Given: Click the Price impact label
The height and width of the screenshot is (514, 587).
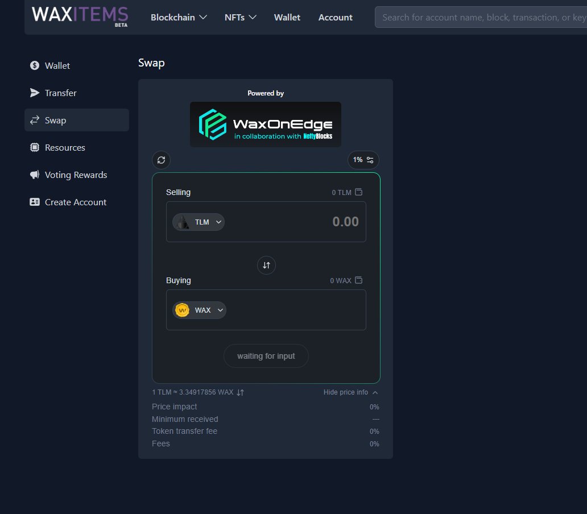Looking at the screenshot, I should [174, 407].
